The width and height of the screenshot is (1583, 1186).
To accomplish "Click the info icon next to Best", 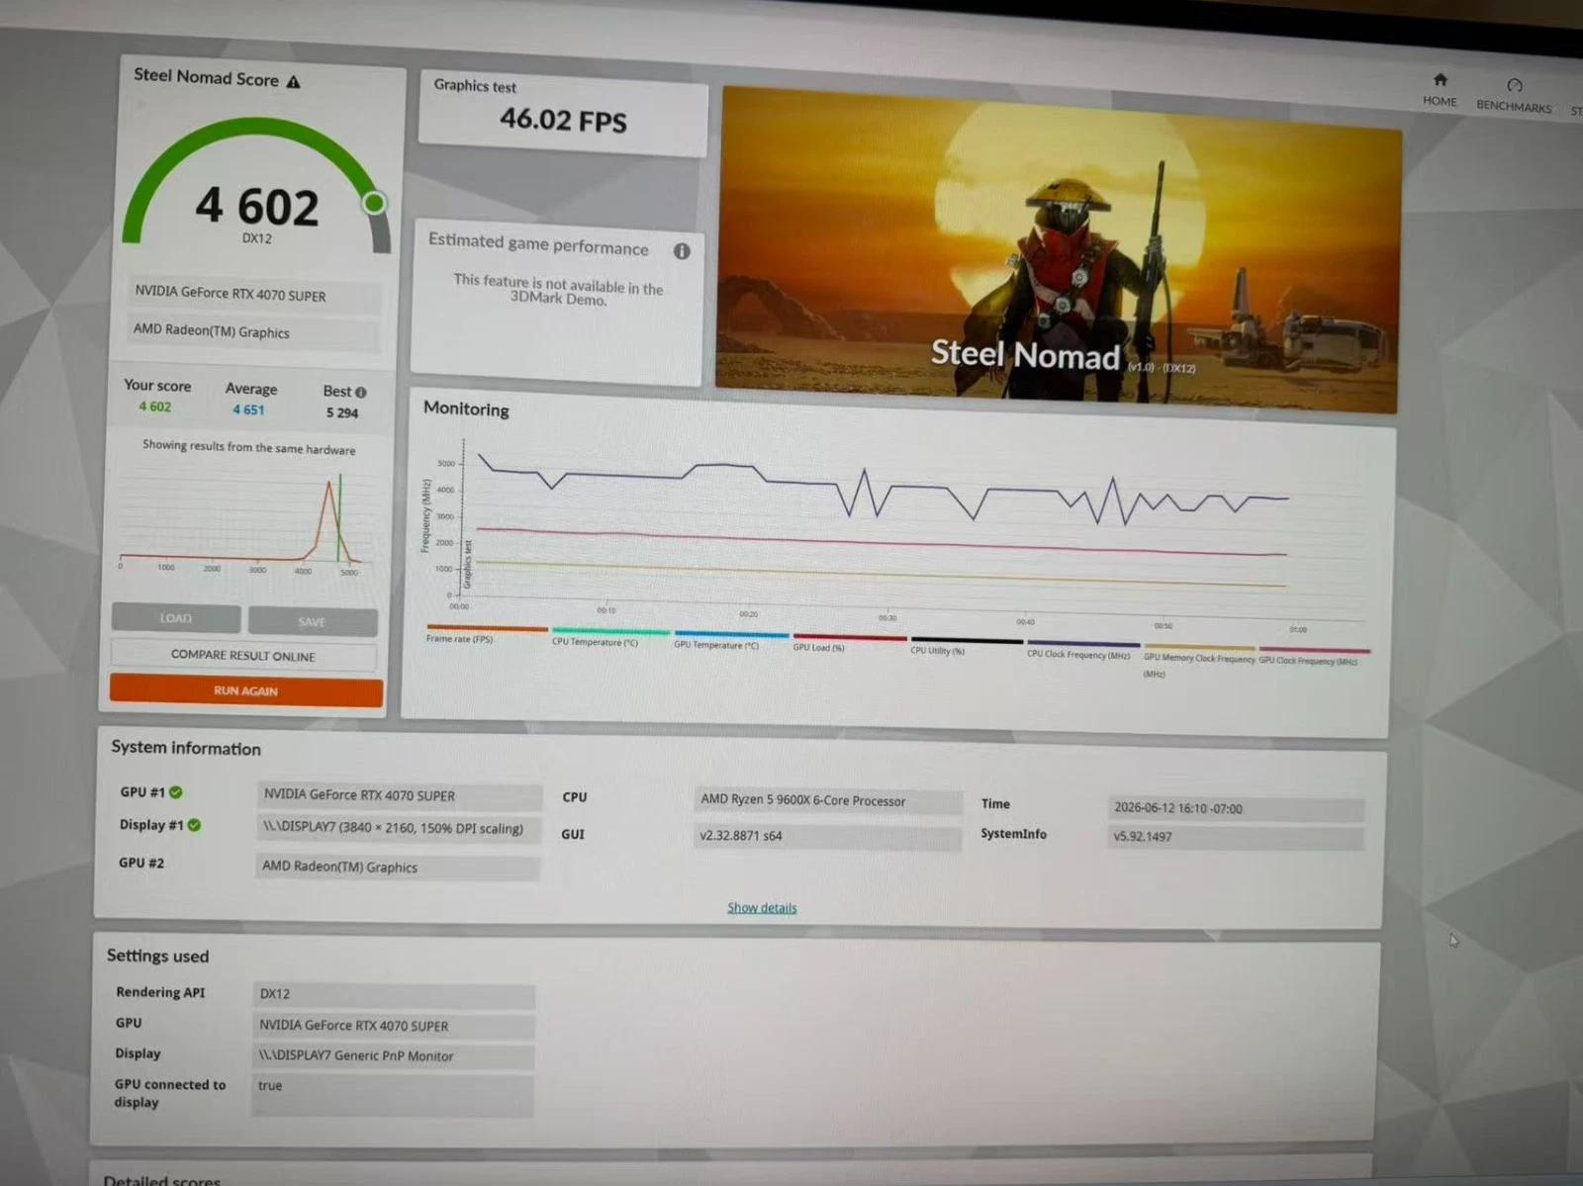I will pyautogui.click(x=360, y=393).
